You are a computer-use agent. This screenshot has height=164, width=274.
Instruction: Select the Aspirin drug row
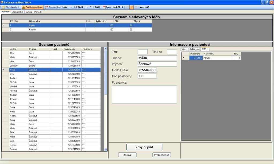[77, 25]
